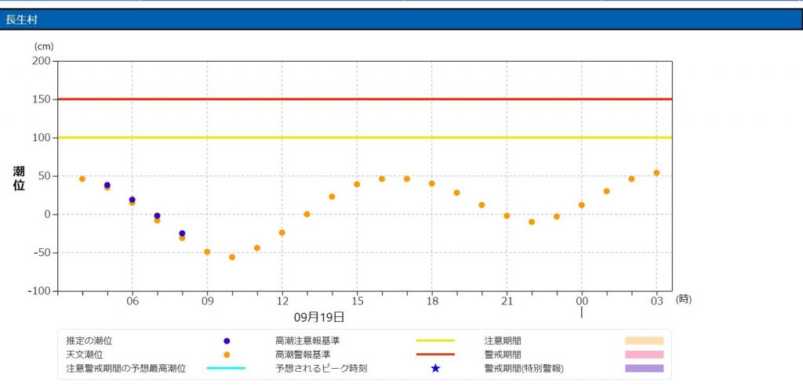Click the orange dot legend icon for 天文潮位
The image size is (803, 386).
tap(227, 355)
